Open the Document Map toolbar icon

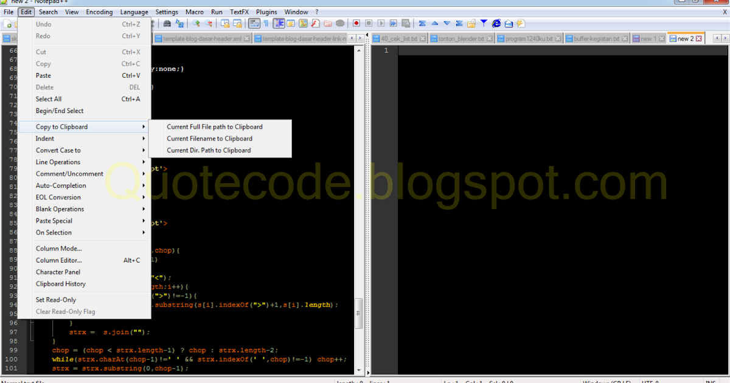tap(303, 24)
